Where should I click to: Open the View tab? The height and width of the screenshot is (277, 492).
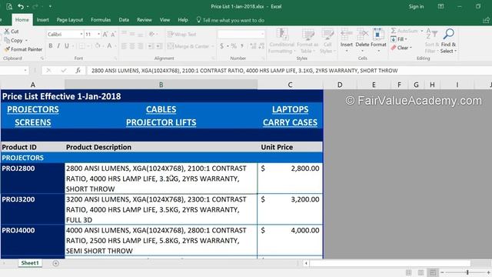(x=165, y=20)
